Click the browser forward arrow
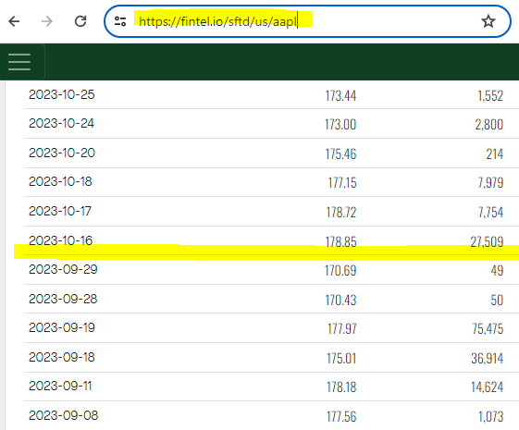Image resolution: width=519 pixels, height=430 pixels. [x=47, y=21]
